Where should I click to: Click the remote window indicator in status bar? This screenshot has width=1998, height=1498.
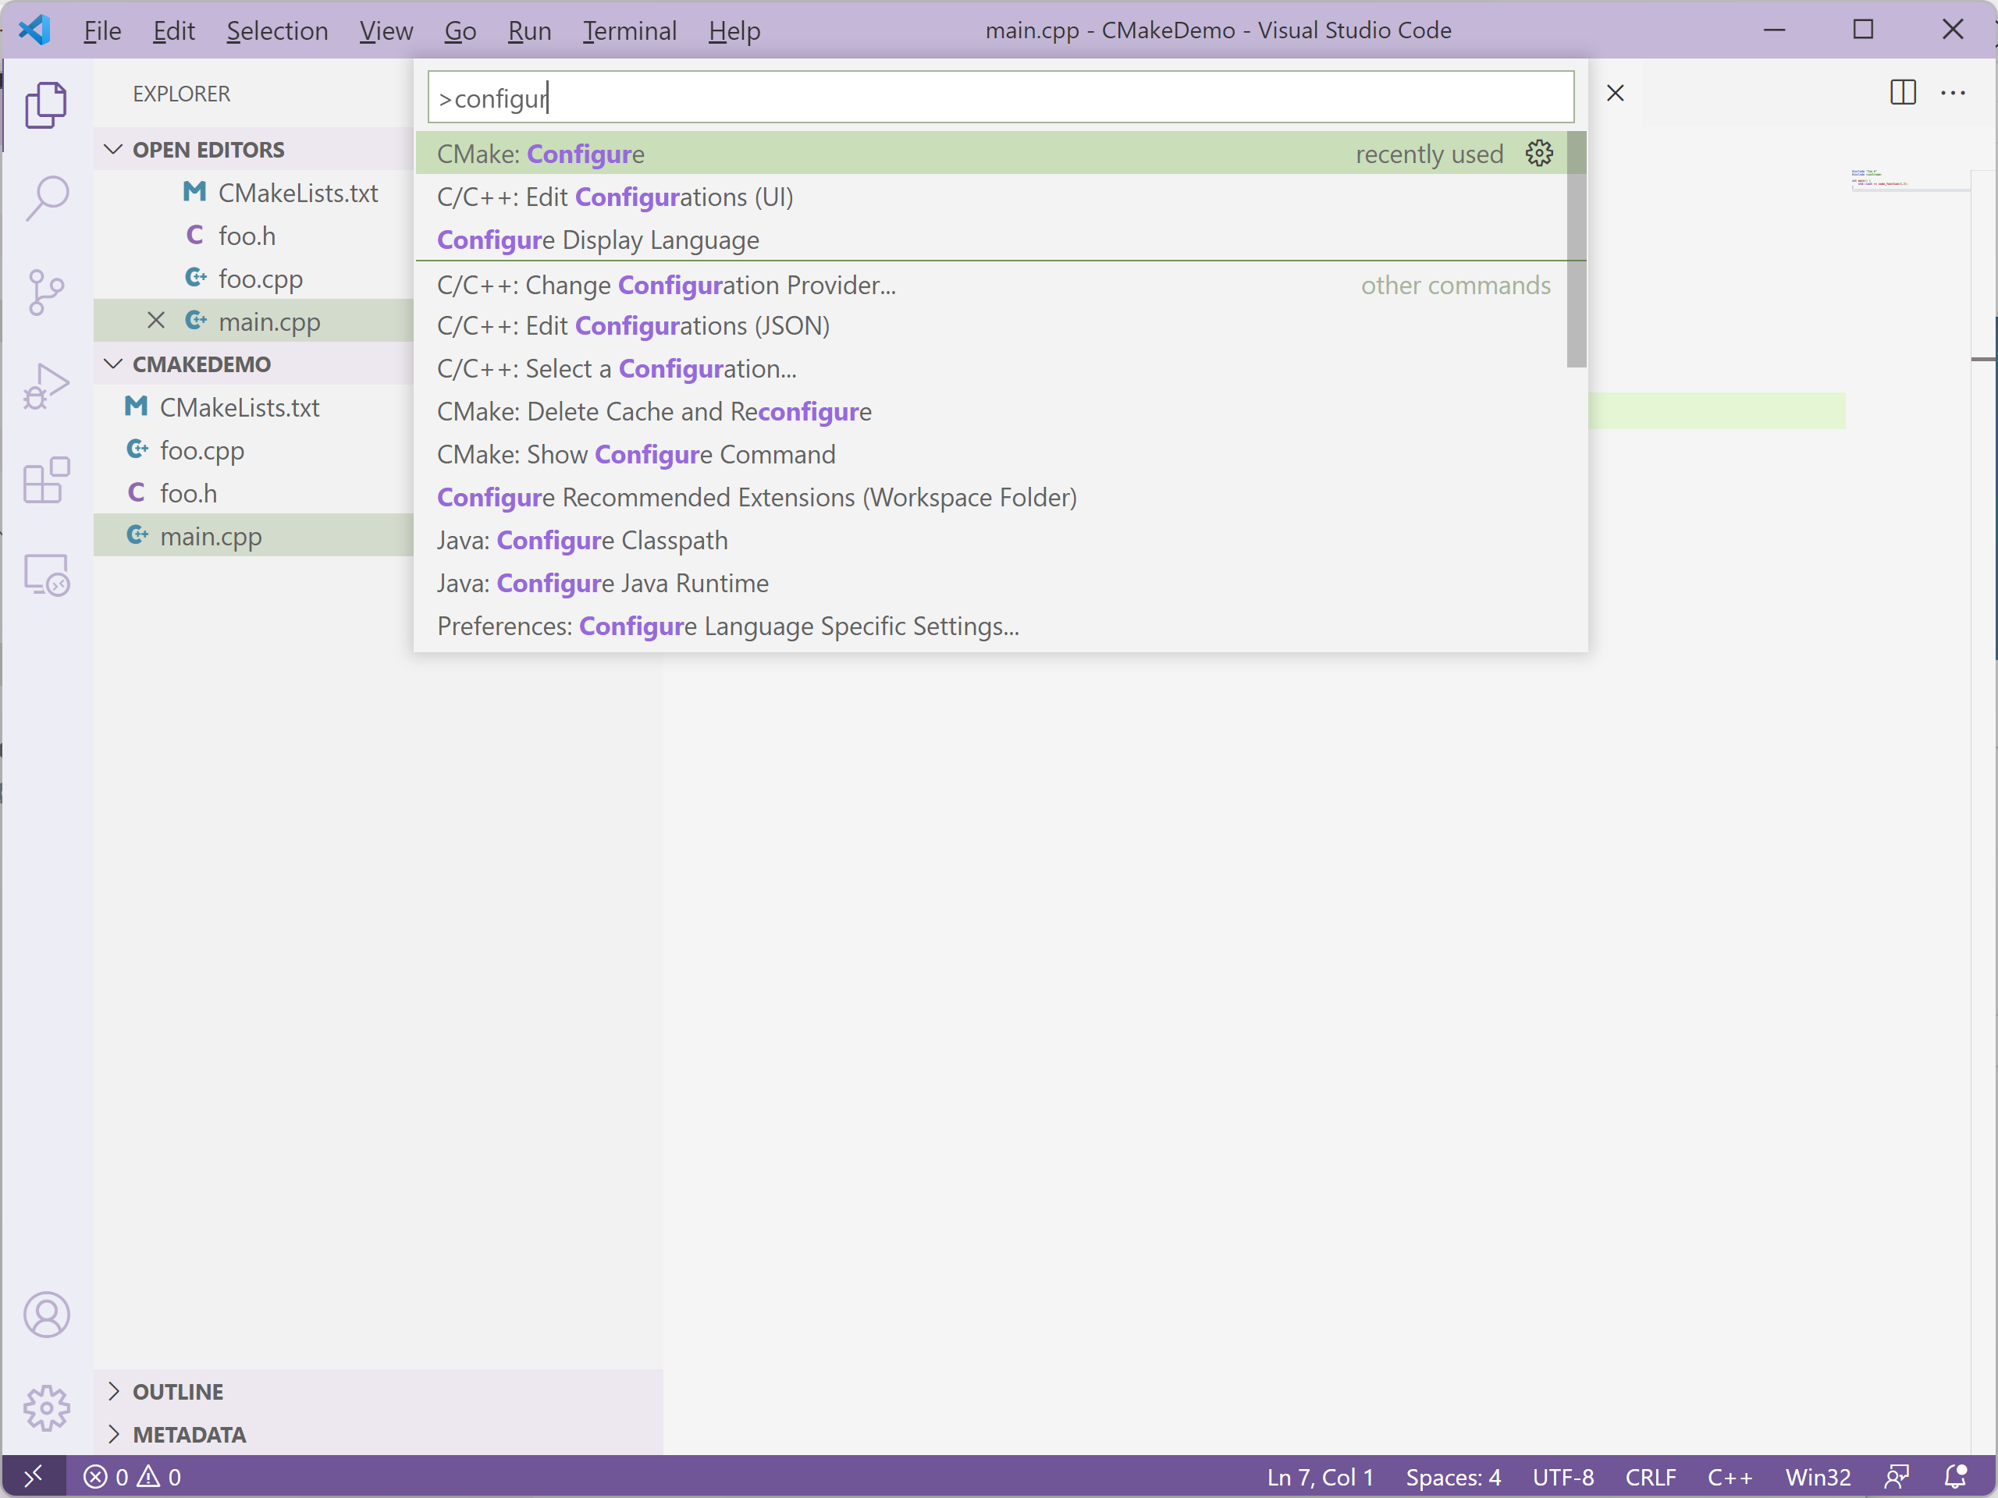[x=34, y=1477]
